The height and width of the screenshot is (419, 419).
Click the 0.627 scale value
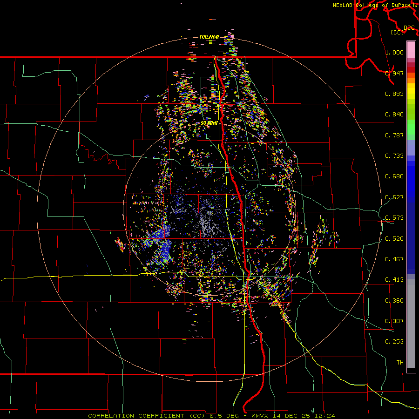coord(394,197)
